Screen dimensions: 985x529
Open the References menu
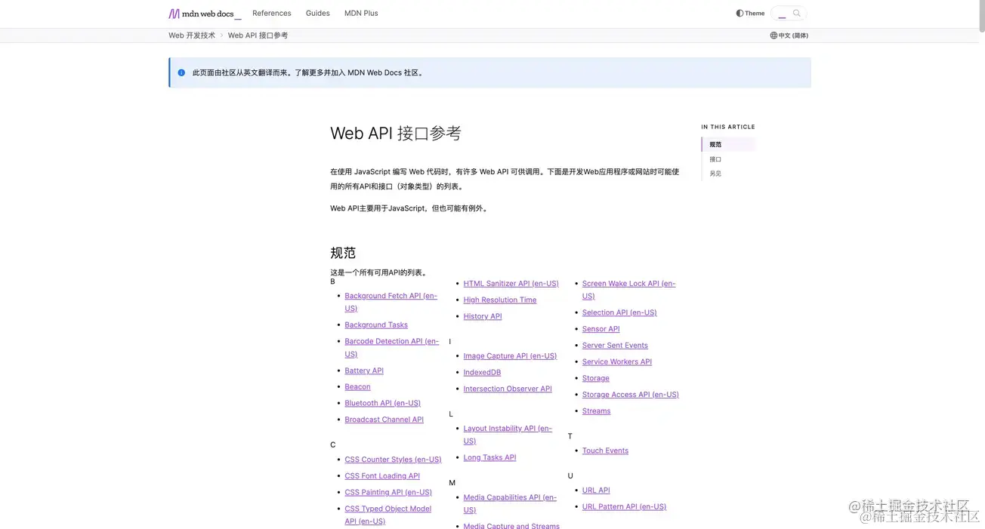(x=271, y=13)
